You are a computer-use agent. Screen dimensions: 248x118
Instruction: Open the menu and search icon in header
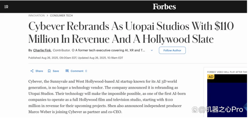point(6,7)
